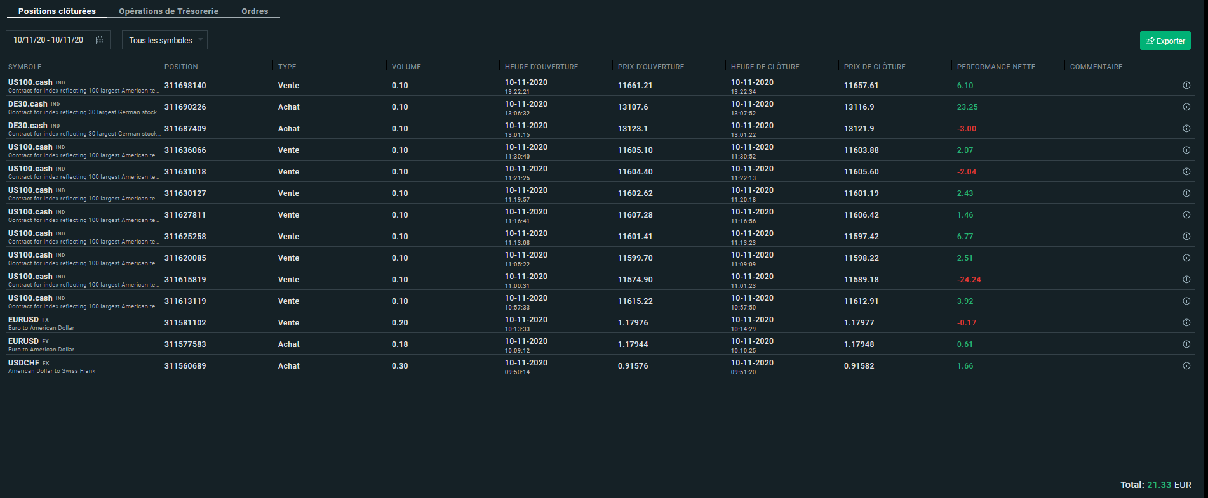Viewport: 1208px width, 498px height.
Task: Click the Heure d'ouverture column header
Action: tap(541, 67)
